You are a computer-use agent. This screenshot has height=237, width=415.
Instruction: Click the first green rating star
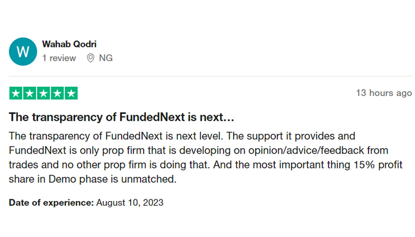pyautogui.click(x=16, y=94)
